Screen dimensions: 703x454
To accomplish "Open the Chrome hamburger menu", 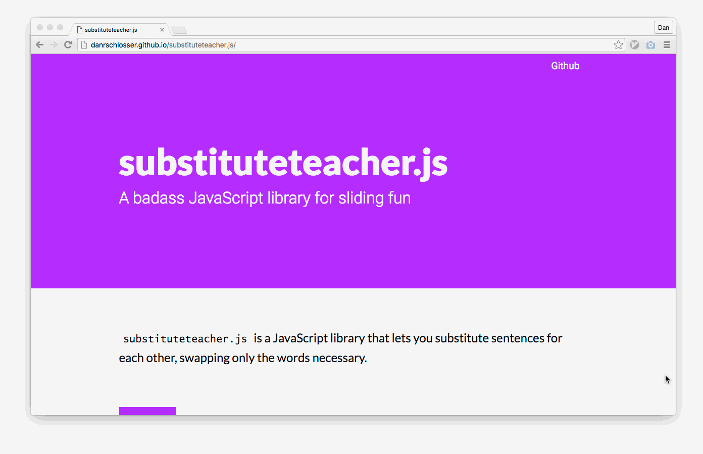I will (x=667, y=45).
